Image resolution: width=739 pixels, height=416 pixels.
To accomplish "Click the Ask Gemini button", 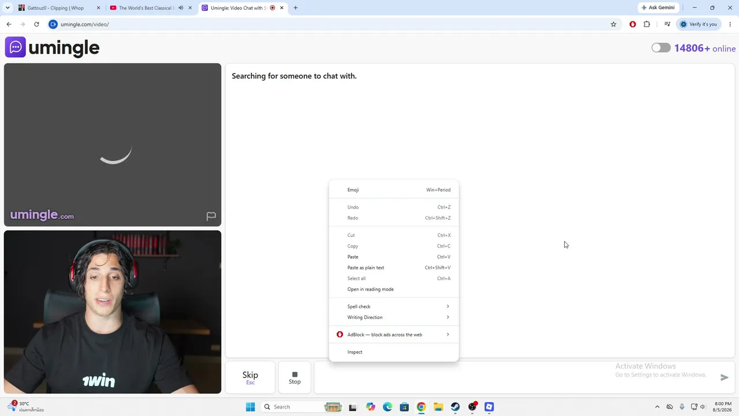I will point(658,8).
